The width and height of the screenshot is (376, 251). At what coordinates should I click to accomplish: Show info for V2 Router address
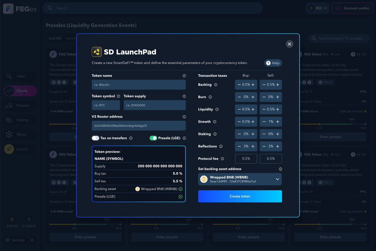point(184,117)
